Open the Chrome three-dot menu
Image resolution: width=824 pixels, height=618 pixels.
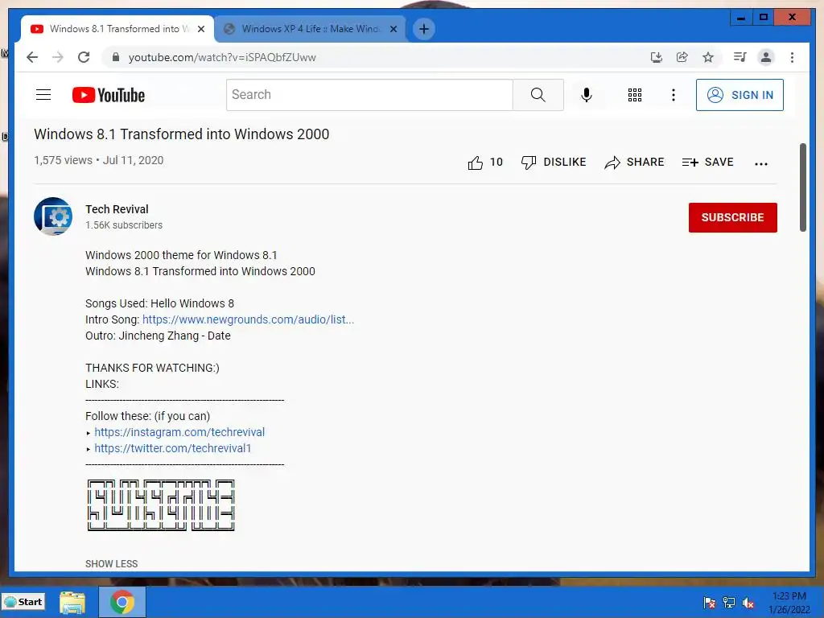tap(792, 57)
